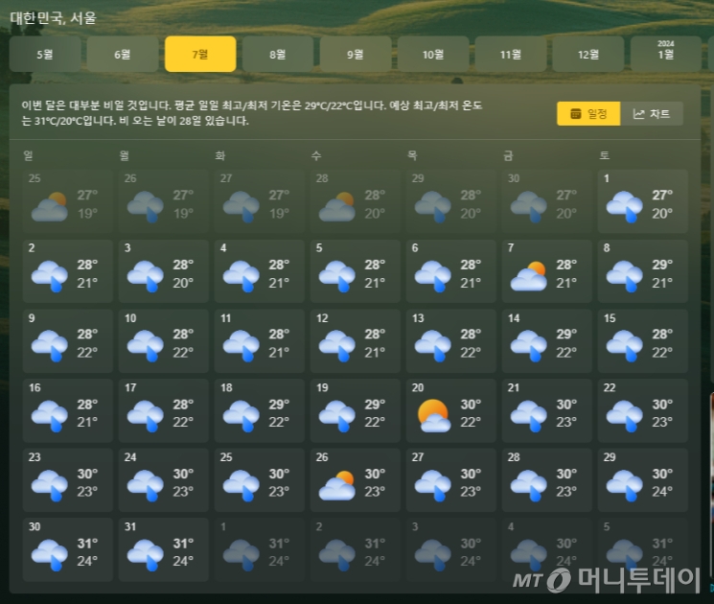Open the 10월 month tab
Viewport: 714px width, 604px height.
(433, 55)
